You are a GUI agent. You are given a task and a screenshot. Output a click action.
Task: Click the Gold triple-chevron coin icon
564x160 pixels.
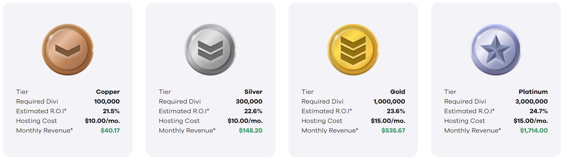click(353, 50)
